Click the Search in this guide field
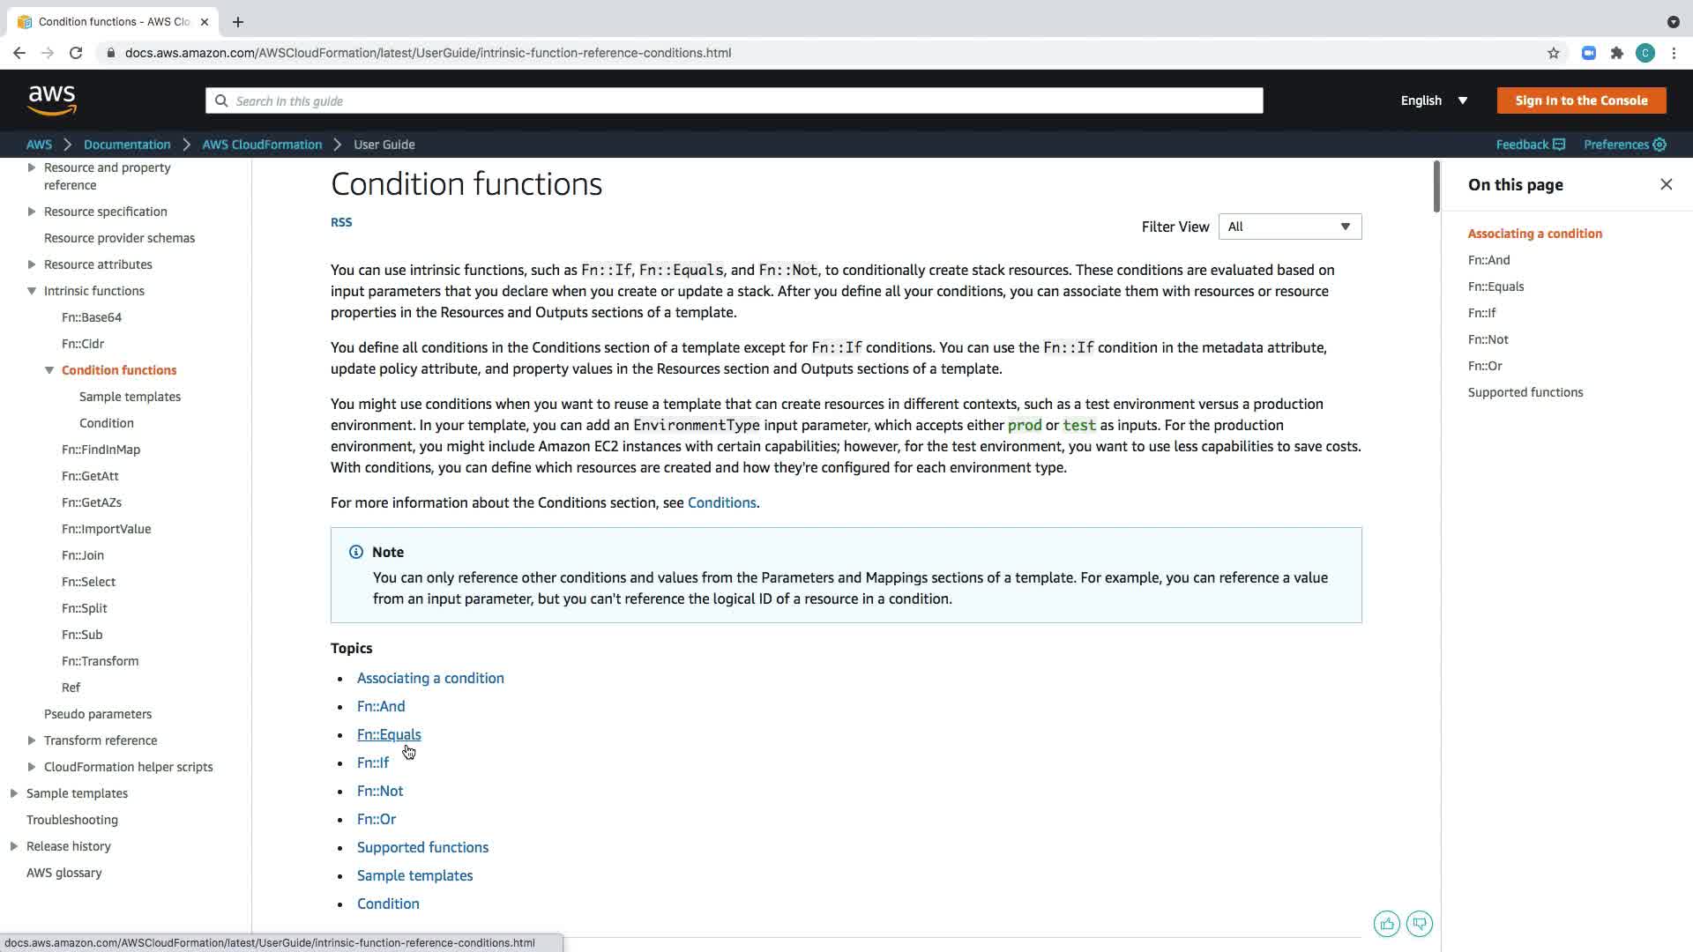 (734, 100)
